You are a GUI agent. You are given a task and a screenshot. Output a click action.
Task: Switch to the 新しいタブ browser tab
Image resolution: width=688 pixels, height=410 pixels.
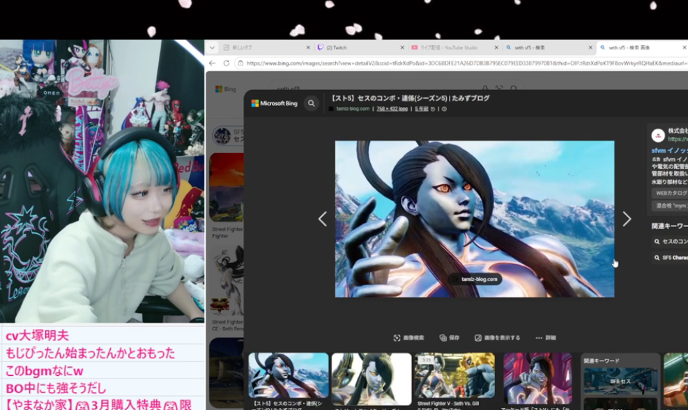267,47
